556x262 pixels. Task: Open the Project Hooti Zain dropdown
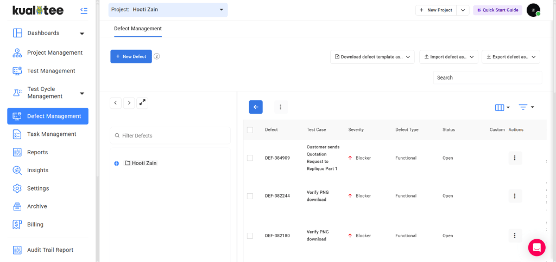[168, 10]
